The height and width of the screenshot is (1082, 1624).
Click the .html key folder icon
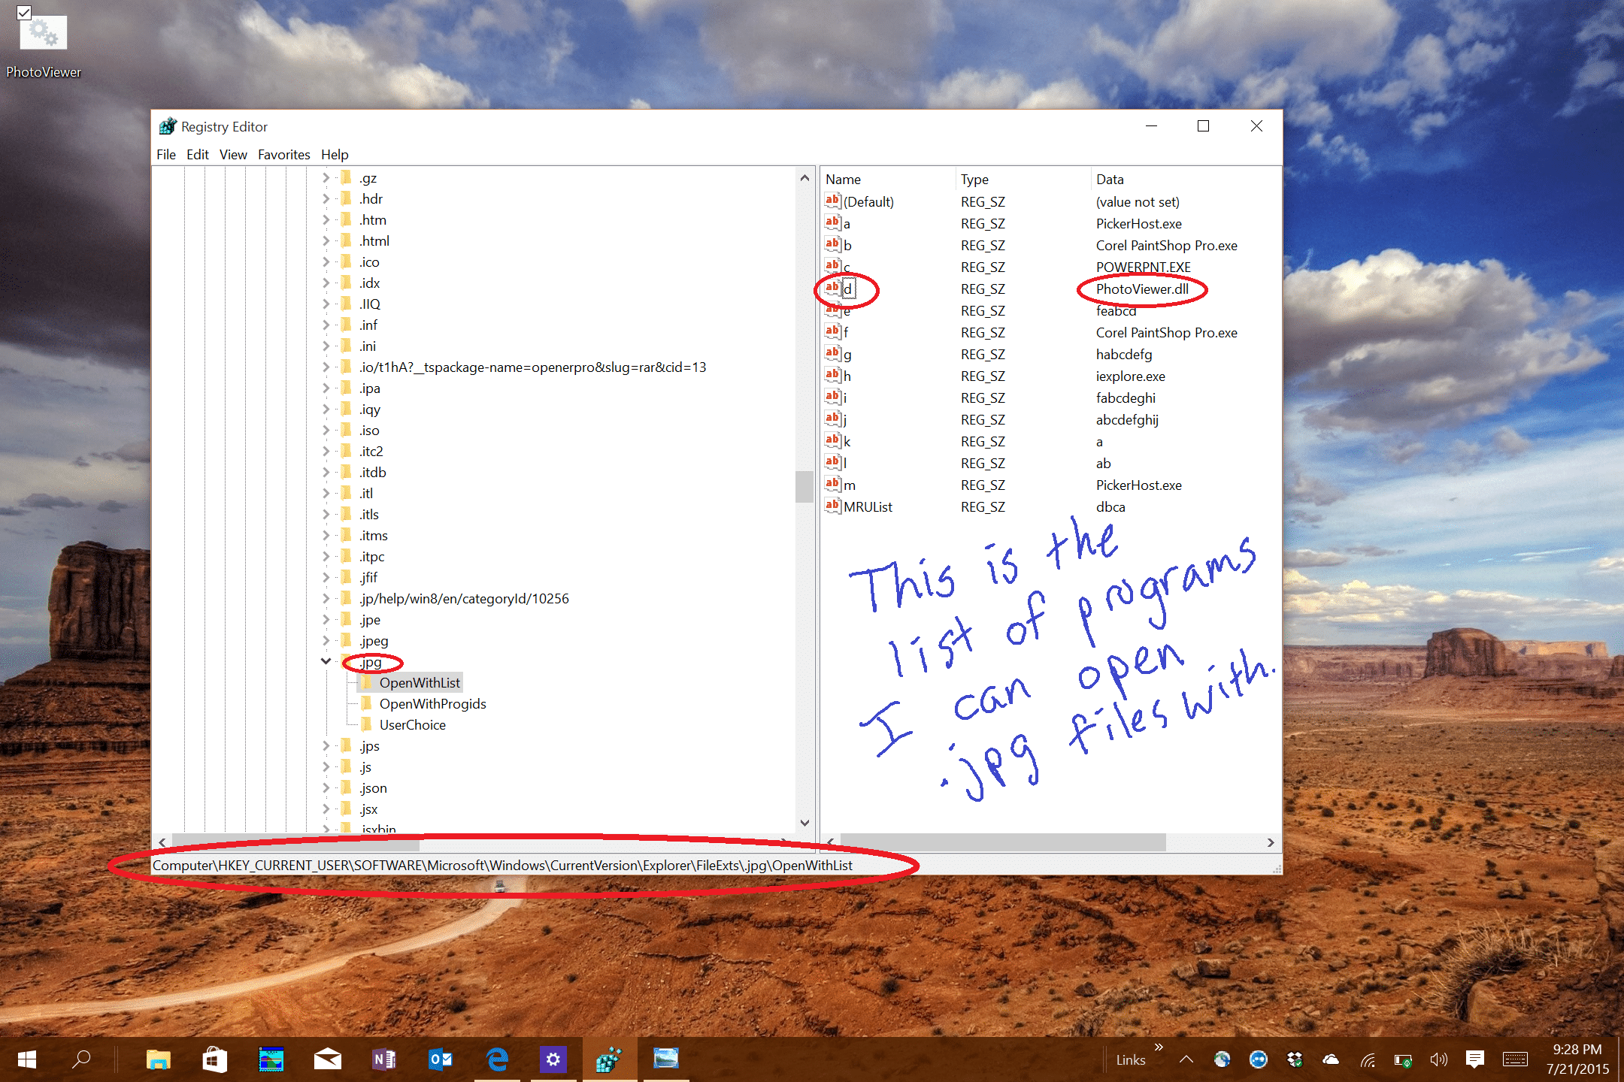(346, 240)
